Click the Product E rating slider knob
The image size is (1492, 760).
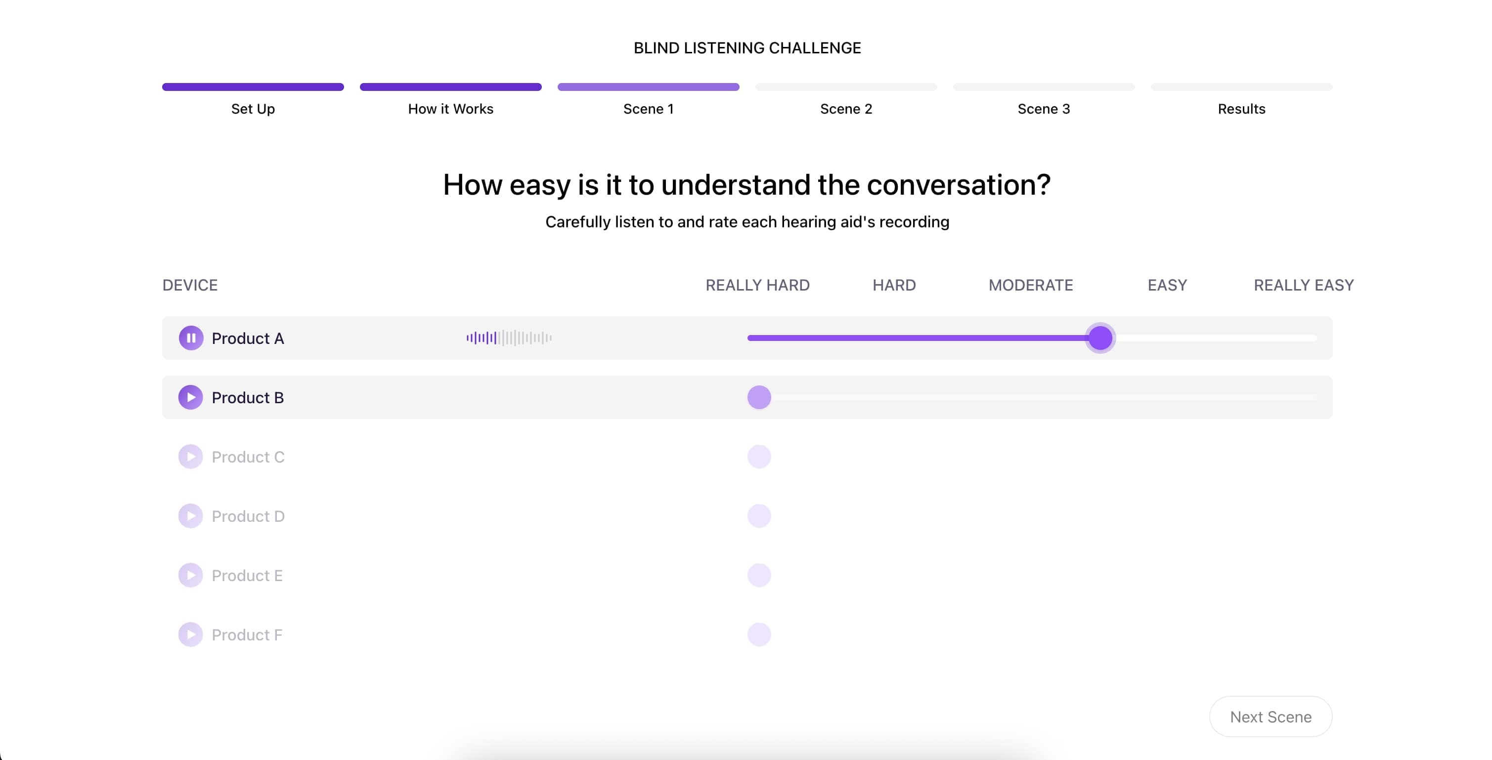coord(759,575)
